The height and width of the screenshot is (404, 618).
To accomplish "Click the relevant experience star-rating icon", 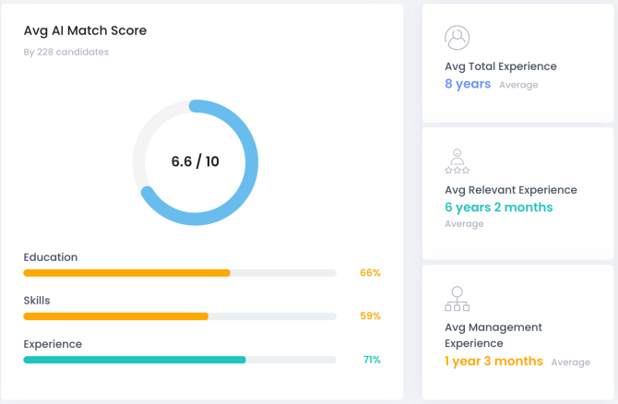I will point(457,161).
